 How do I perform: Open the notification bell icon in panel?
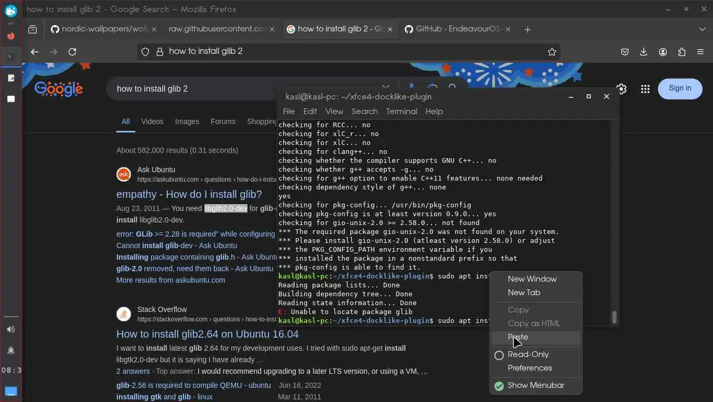11,350
